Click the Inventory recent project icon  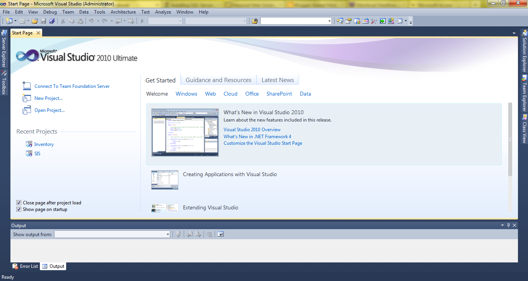pos(29,144)
